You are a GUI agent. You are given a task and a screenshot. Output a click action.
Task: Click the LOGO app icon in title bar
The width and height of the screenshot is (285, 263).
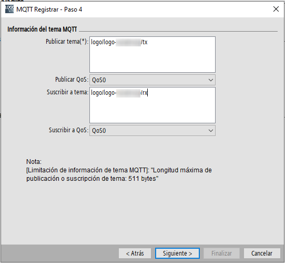pyautogui.click(x=9, y=9)
